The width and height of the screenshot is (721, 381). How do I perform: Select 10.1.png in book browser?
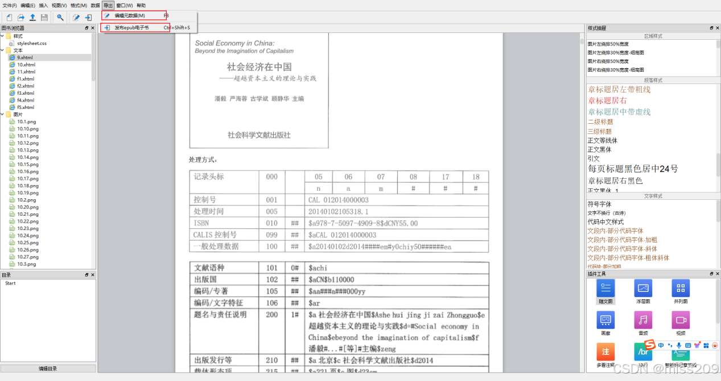pos(27,122)
